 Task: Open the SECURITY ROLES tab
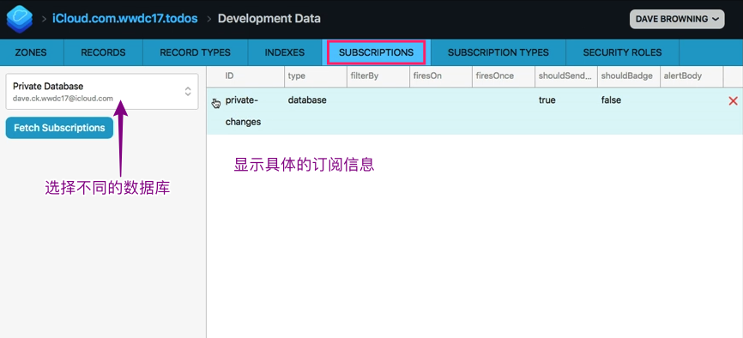point(622,52)
